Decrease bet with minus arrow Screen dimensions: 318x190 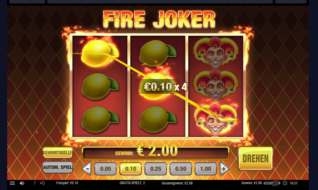click(x=87, y=168)
